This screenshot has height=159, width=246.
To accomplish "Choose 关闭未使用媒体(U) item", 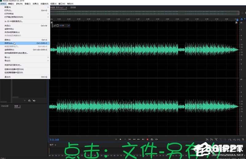I will (x=25, y=32).
